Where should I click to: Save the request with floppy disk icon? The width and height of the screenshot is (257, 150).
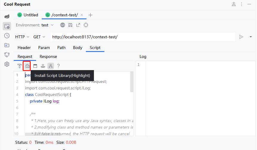coord(70,25)
